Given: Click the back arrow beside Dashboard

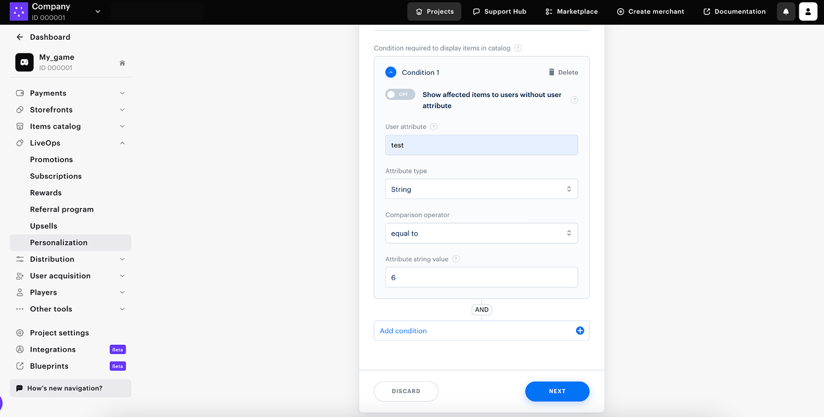Looking at the screenshot, I should (20, 37).
